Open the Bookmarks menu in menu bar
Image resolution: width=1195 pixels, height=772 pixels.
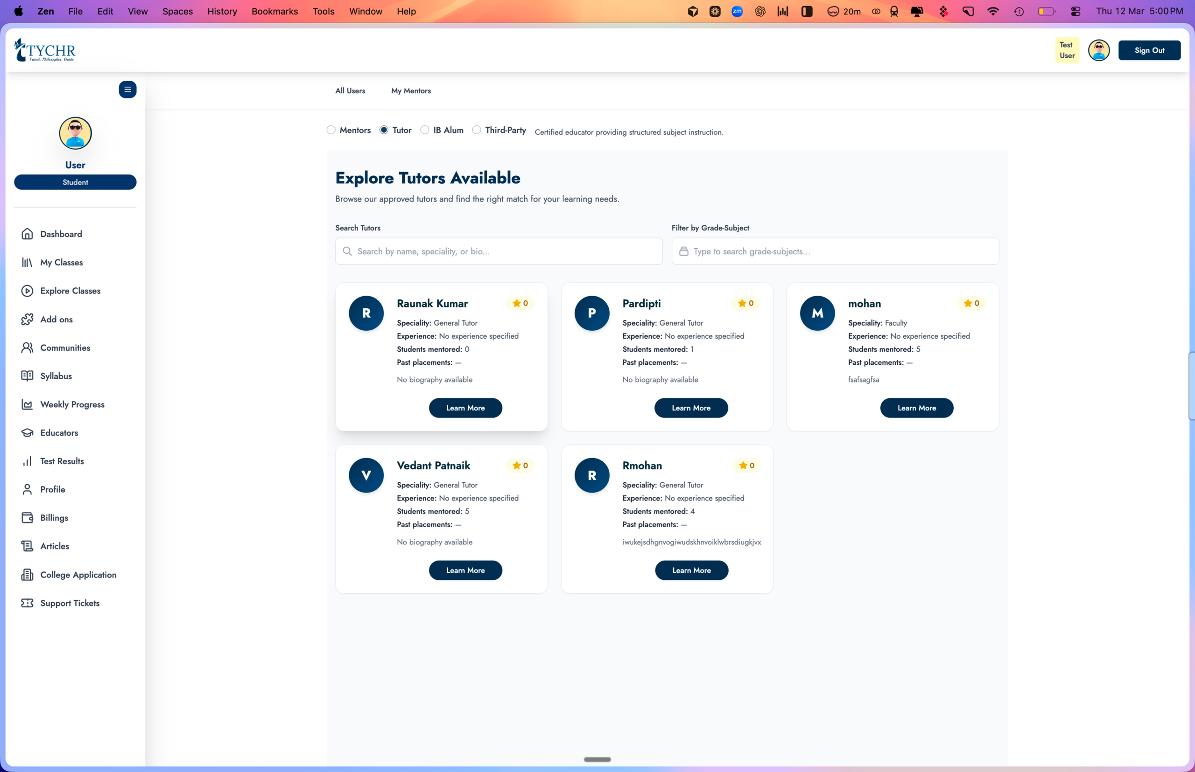274,11
